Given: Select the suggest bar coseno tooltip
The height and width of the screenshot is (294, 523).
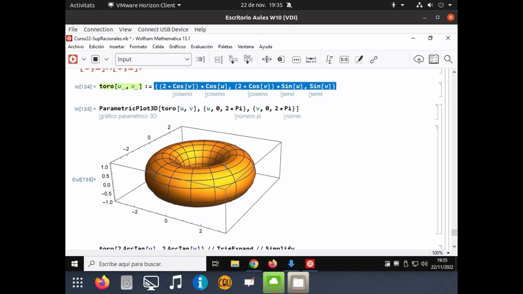Looking at the screenshot, I should click(x=183, y=94).
